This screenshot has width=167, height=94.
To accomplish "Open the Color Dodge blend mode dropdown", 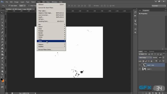I will [145, 57].
